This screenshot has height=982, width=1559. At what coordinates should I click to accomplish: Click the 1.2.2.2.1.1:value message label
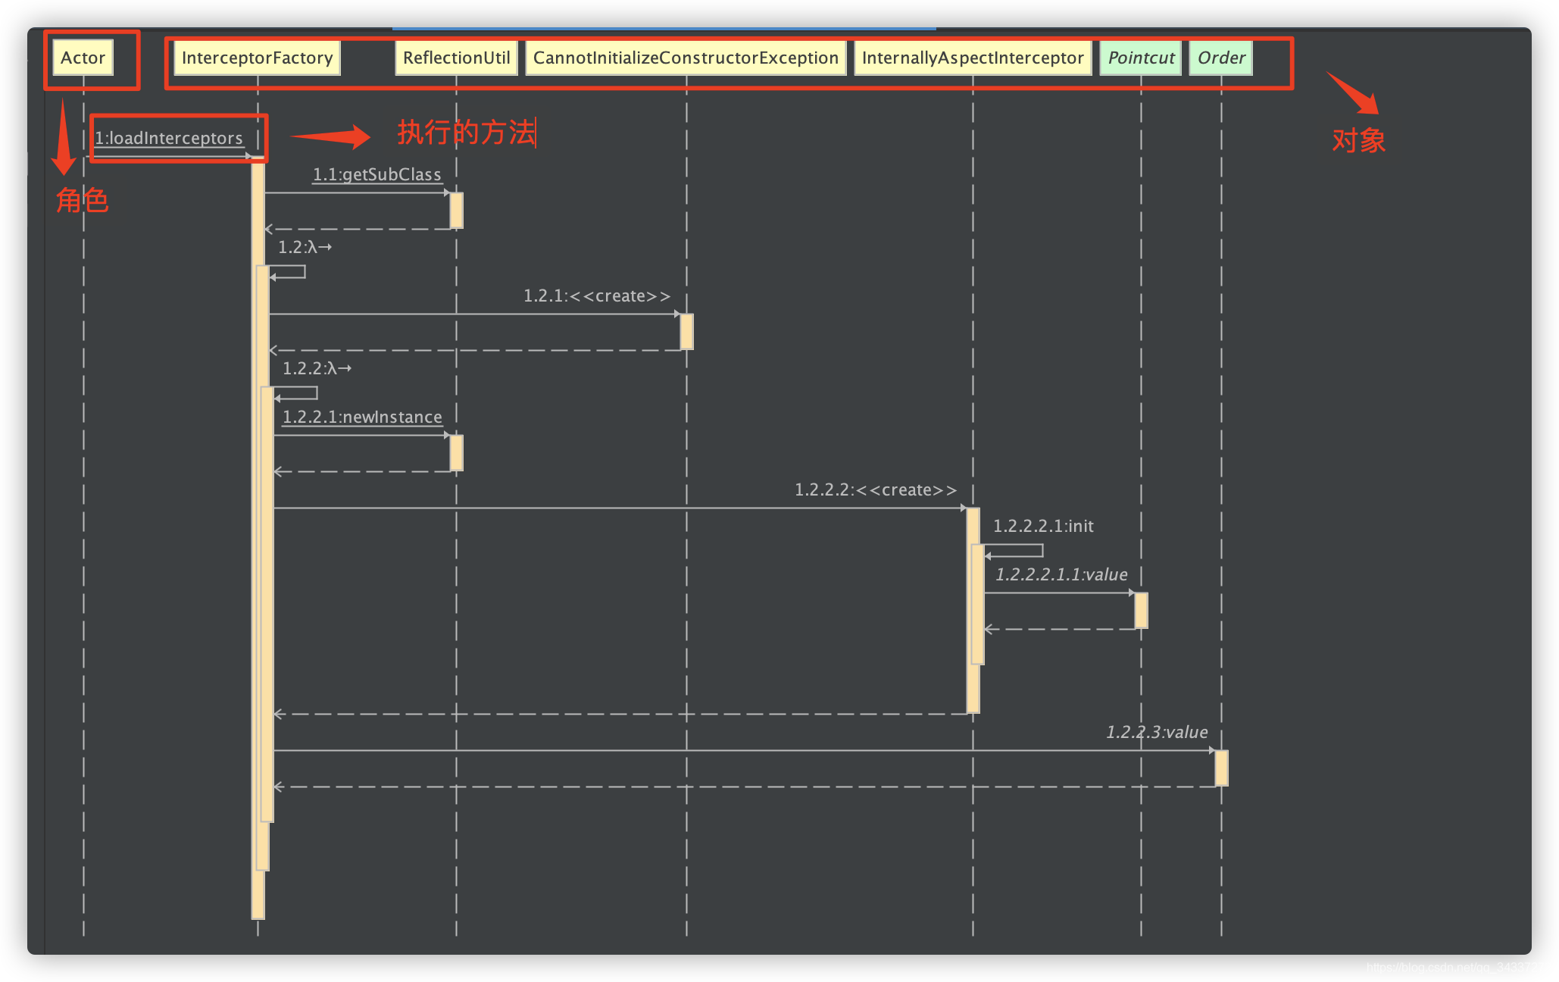click(1061, 574)
